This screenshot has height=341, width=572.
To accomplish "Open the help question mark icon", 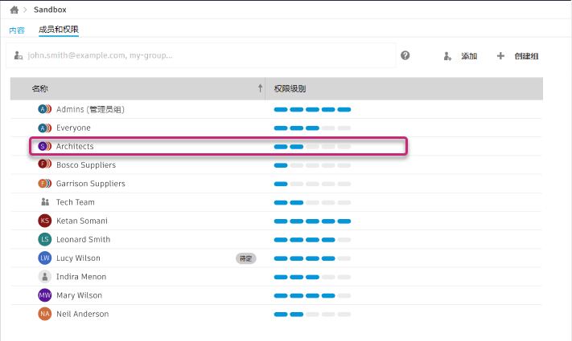I will click(x=405, y=55).
